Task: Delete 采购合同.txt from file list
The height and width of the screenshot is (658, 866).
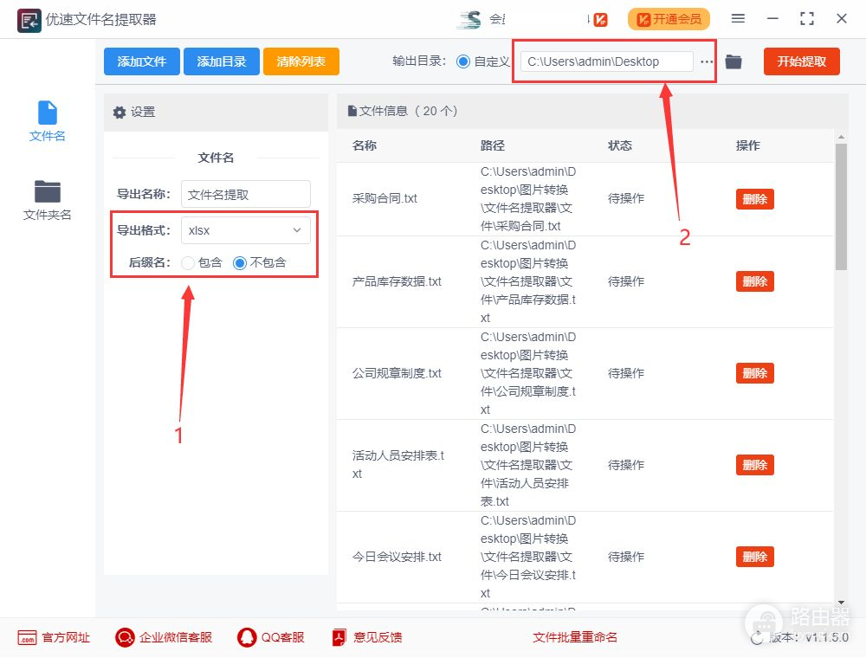Action: pyautogui.click(x=754, y=199)
